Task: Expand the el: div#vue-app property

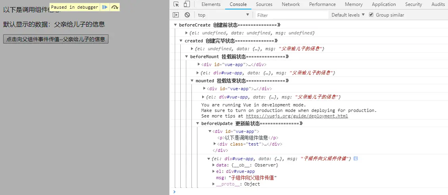Action: click(213, 171)
